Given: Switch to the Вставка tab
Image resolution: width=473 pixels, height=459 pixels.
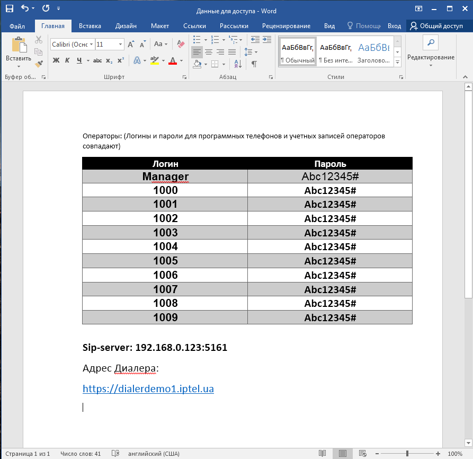Looking at the screenshot, I should coord(90,26).
